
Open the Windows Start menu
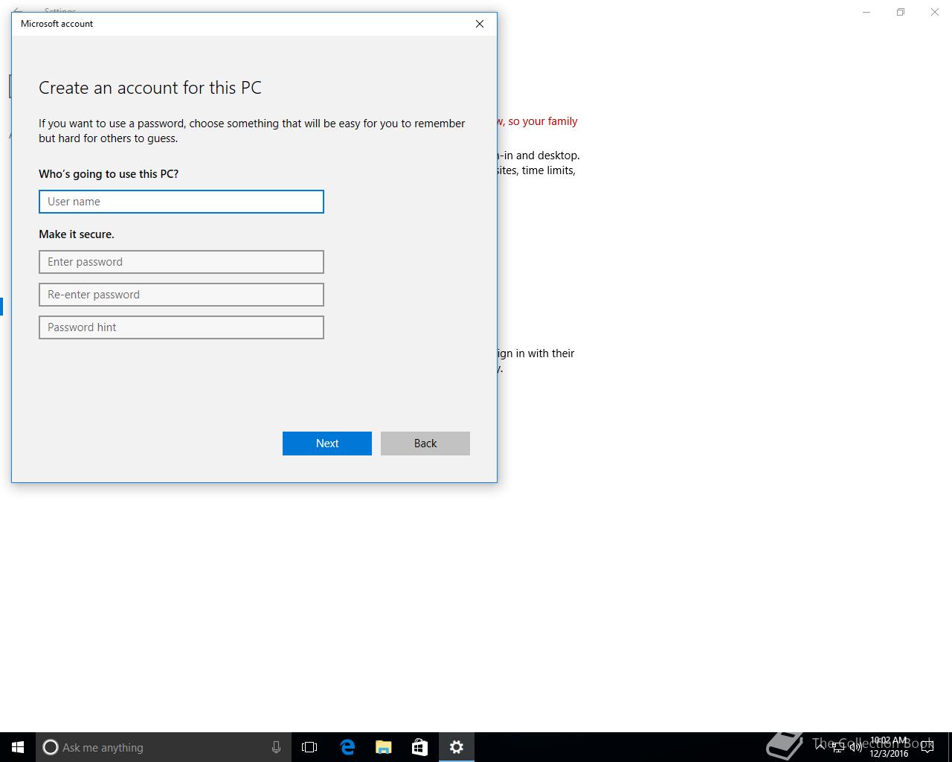pos(18,747)
